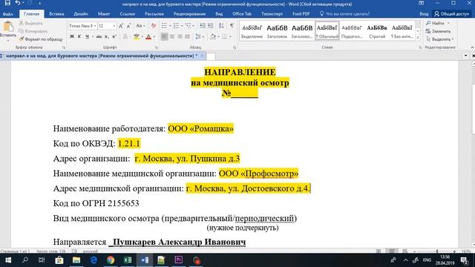475x267 pixels.
Task: Click the Save icon in title bar
Action: 7,3
